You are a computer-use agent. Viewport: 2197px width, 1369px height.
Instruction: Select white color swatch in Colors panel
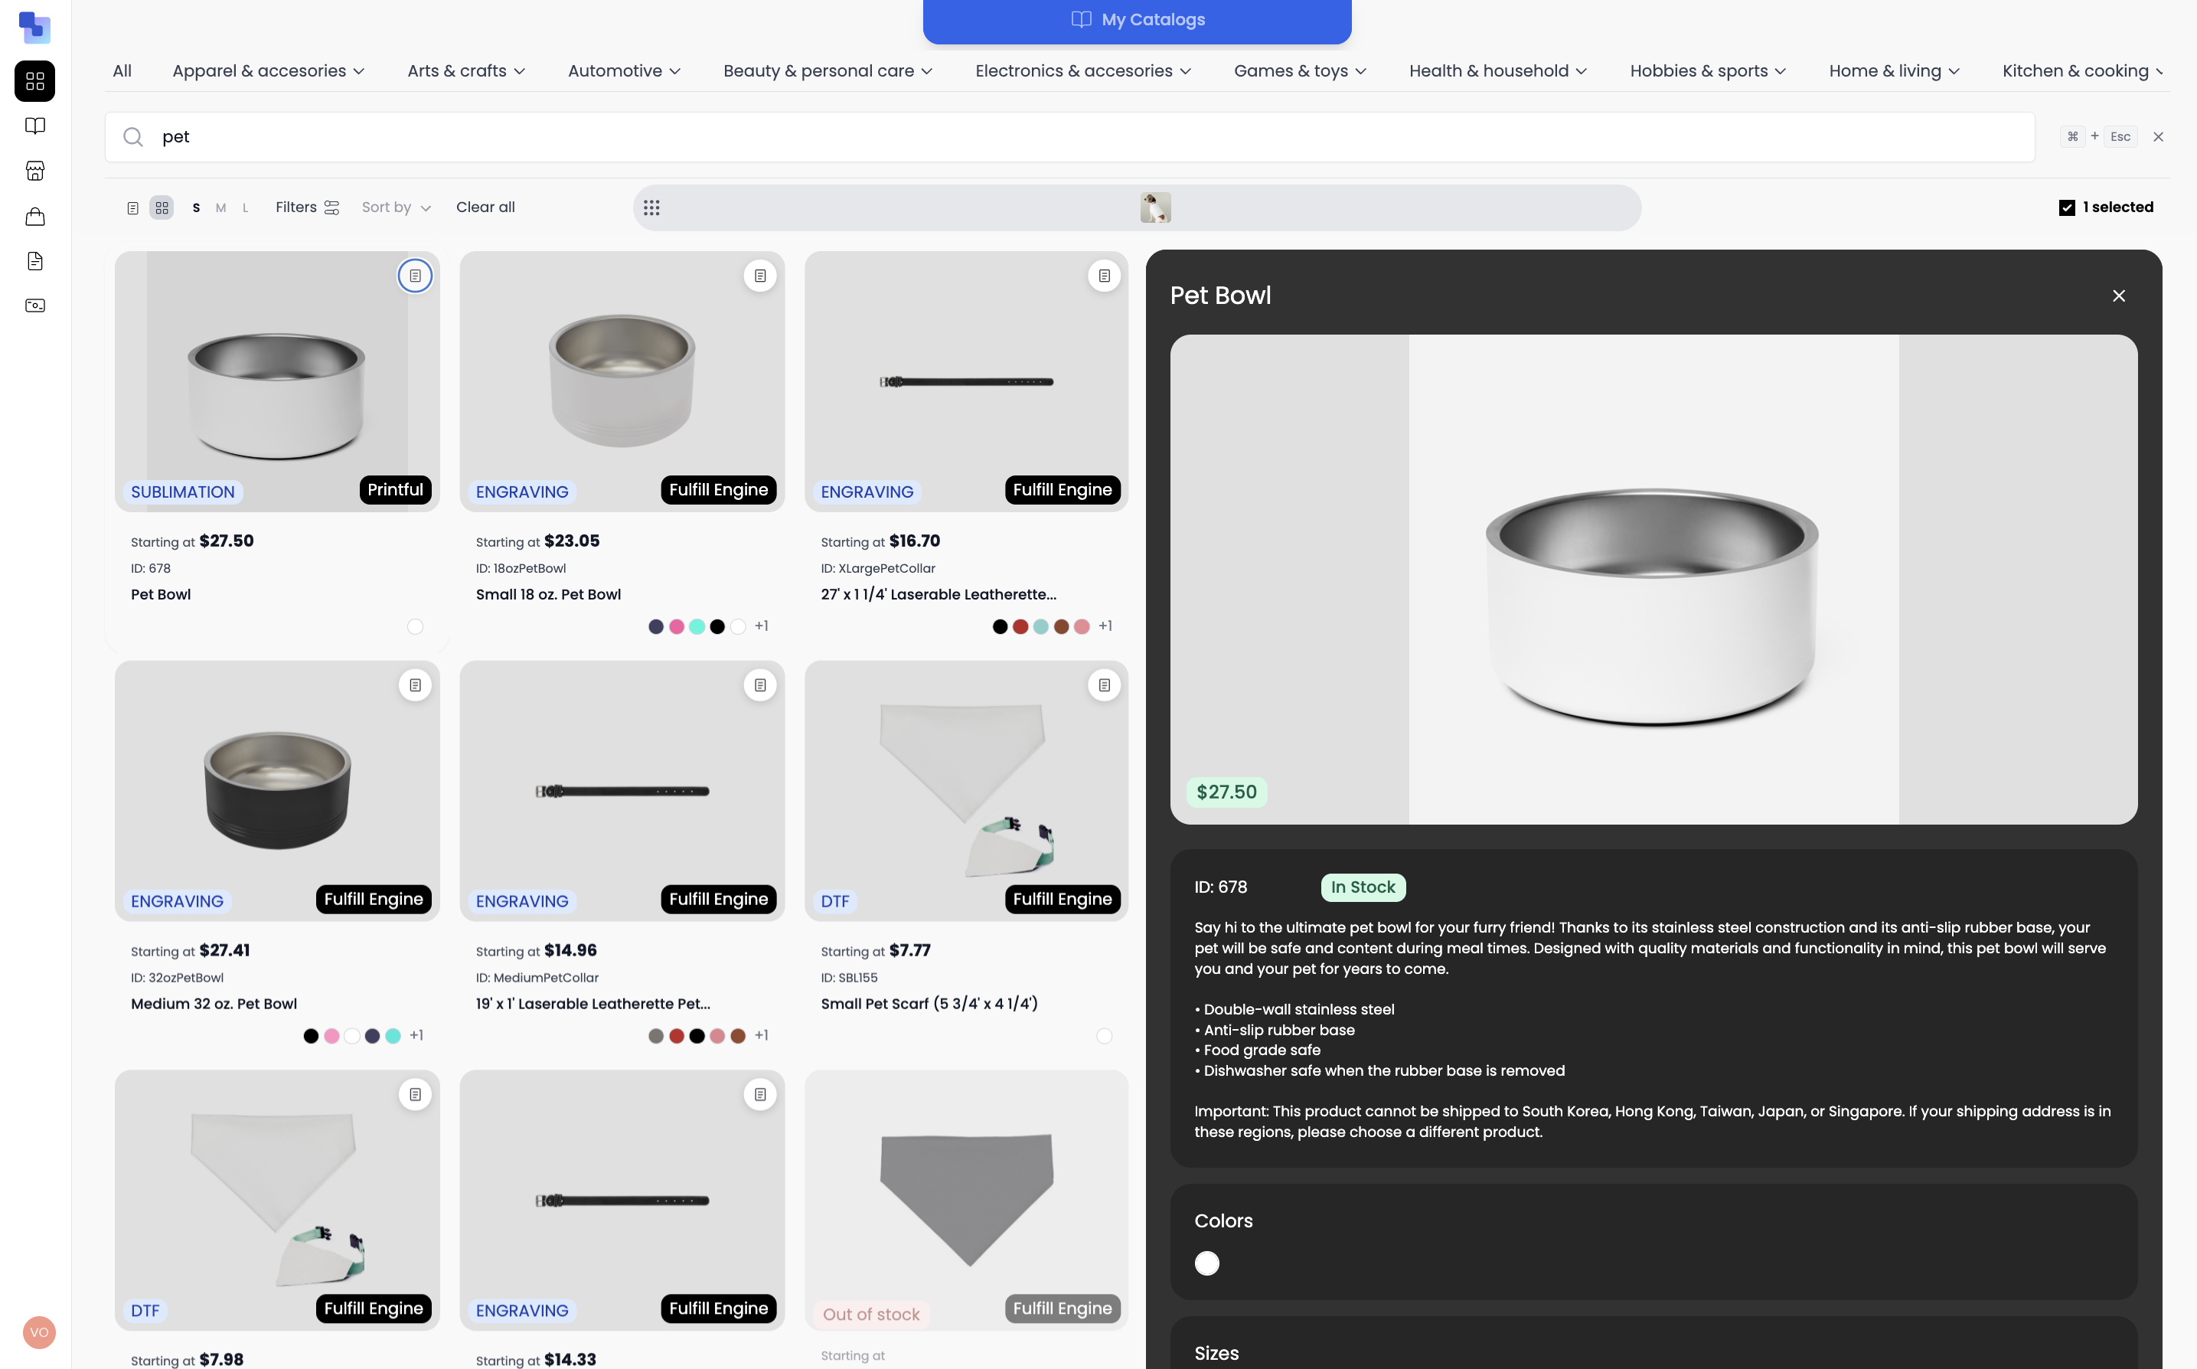pyautogui.click(x=1206, y=1263)
